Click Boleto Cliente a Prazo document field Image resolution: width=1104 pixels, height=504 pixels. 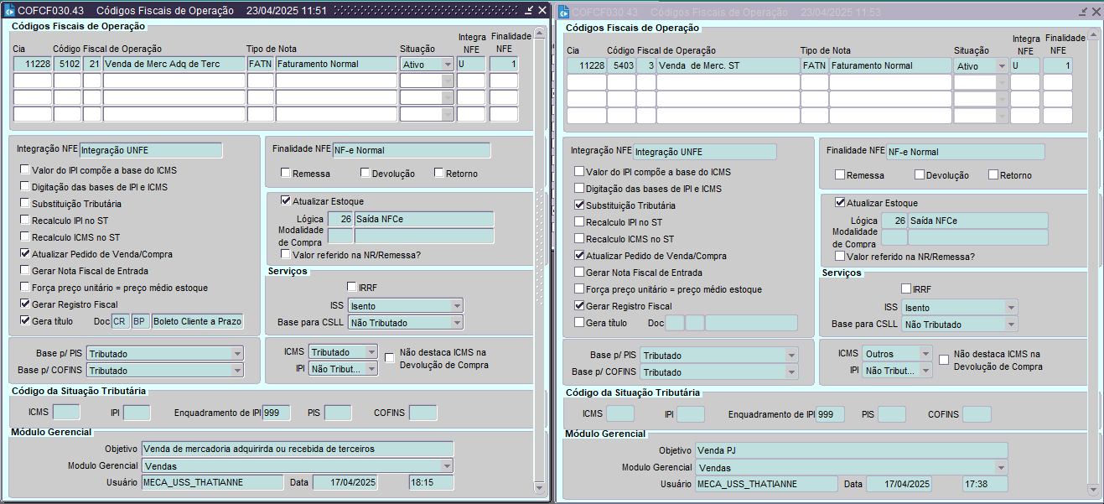[197, 321]
